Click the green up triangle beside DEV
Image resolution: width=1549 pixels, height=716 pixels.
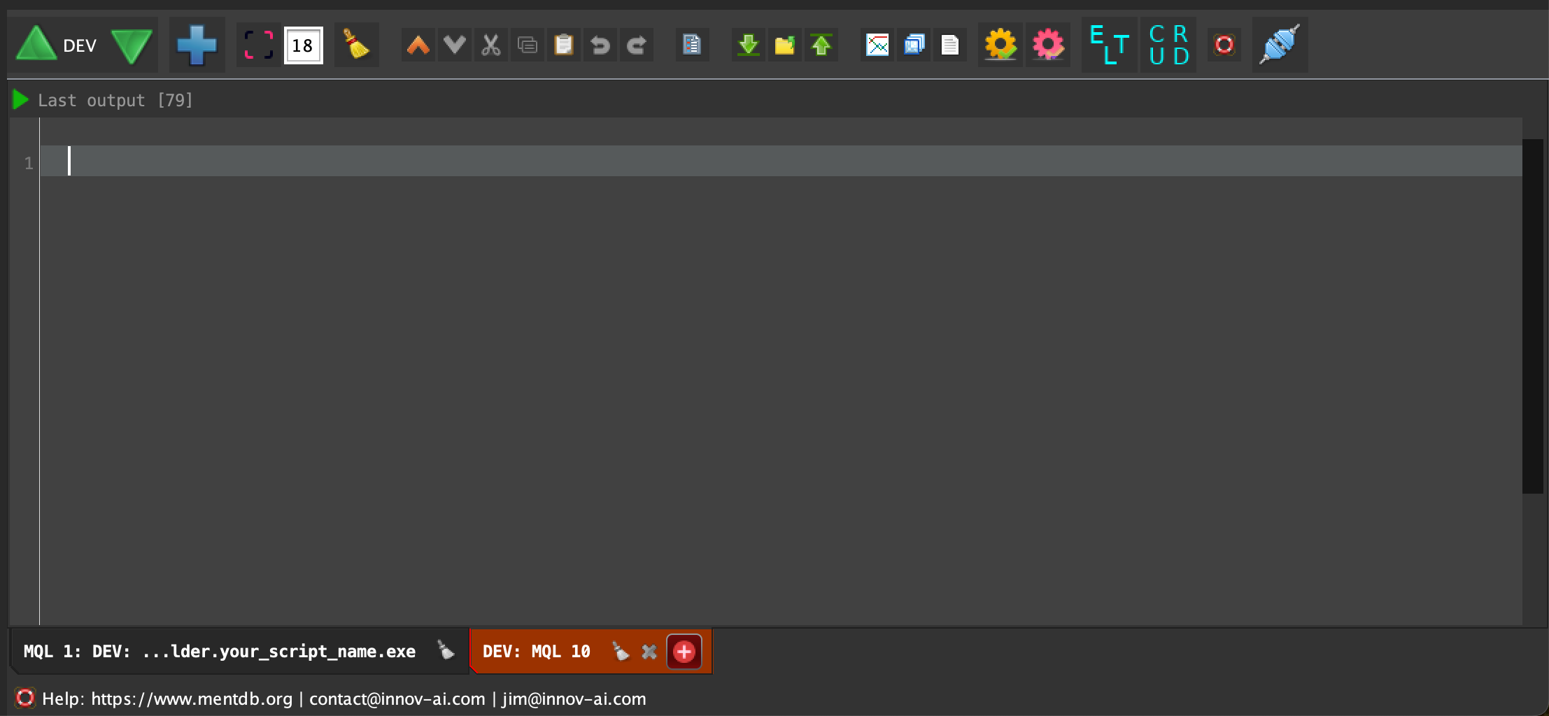point(36,45)
